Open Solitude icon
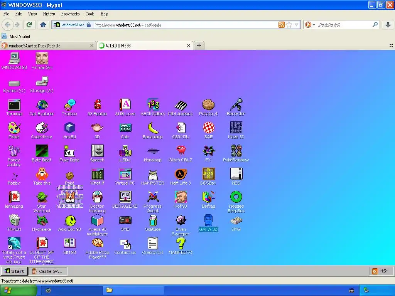395x296 pixels. (x=153, y=223)
